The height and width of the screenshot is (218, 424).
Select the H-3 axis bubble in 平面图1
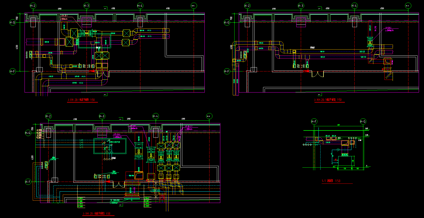(87, 6)
